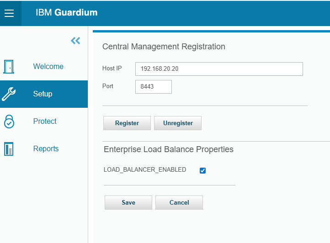This screenshot has height=243, width=330.
Task: Click the Welcome door icon
Action: (9, 67)
